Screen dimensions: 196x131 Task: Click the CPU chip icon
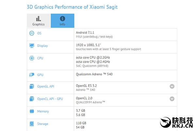pos(32,58)
